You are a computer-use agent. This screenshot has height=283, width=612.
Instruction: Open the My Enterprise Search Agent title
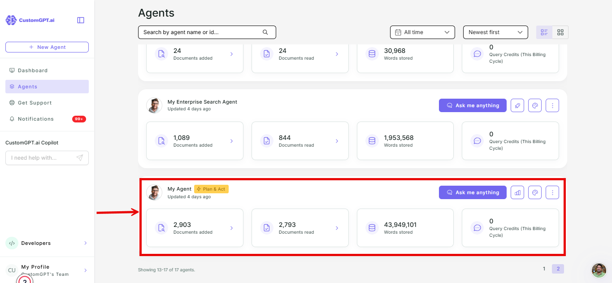[202, 102]
